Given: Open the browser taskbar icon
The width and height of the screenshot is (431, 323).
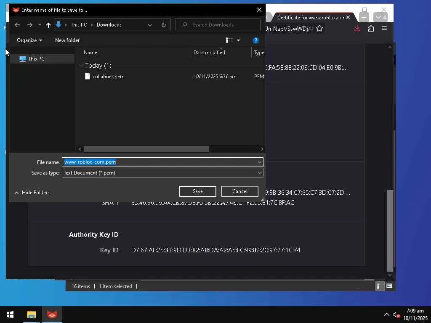Looking at the screenshot, I should pos(52,315).
